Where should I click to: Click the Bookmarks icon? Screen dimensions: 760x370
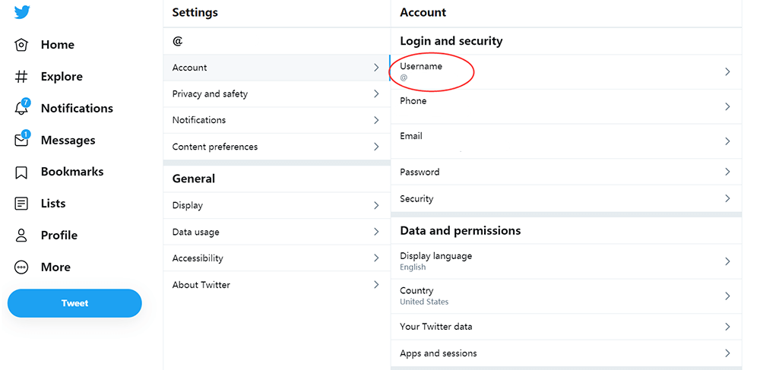[22, 172]
